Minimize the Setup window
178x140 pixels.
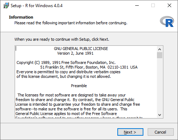pyautogui.click(x=137, y=5)
